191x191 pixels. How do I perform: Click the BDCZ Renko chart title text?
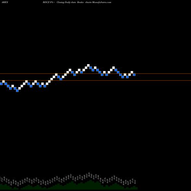coord(77,2)
